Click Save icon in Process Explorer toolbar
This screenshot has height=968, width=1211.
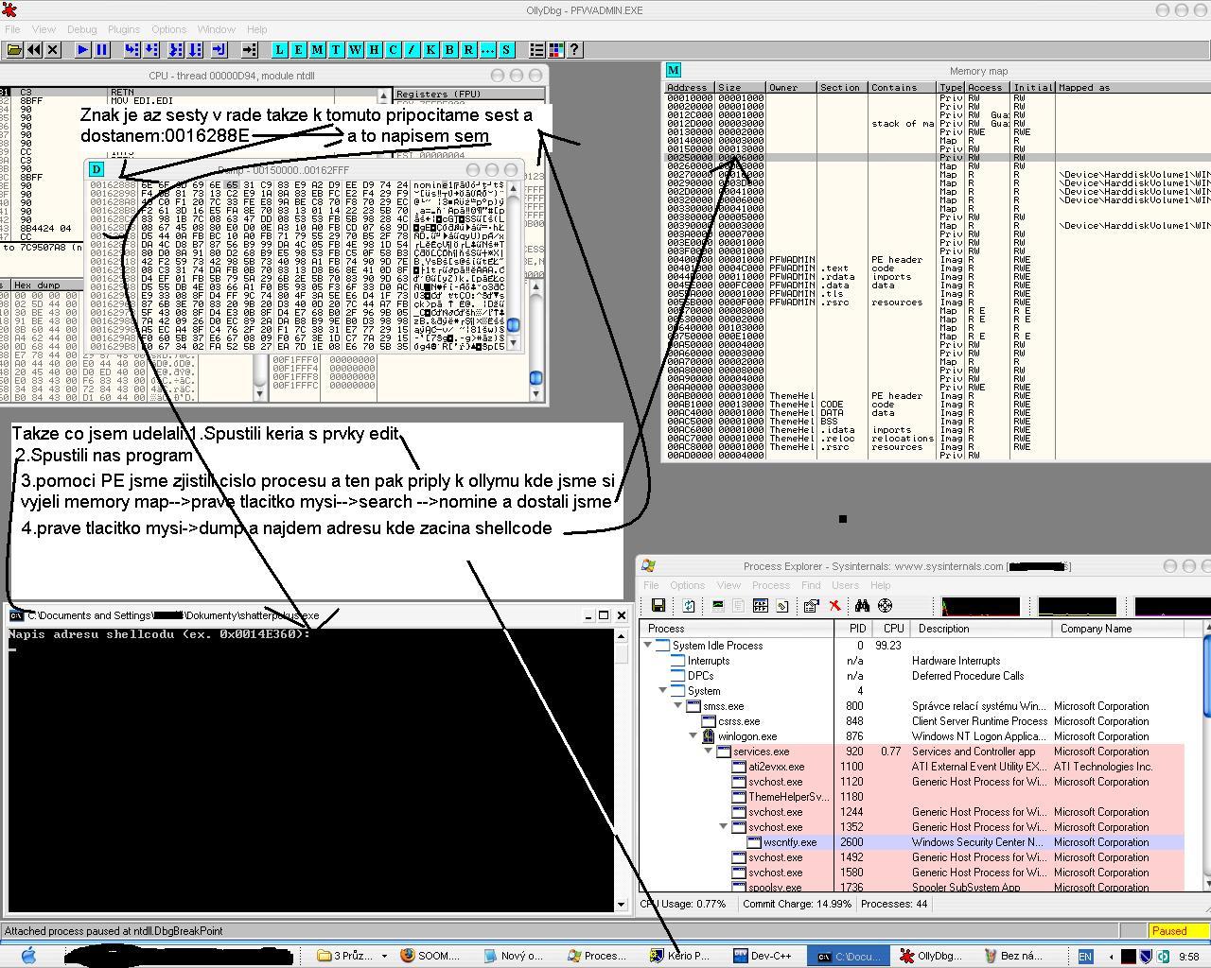coord(658,605)
